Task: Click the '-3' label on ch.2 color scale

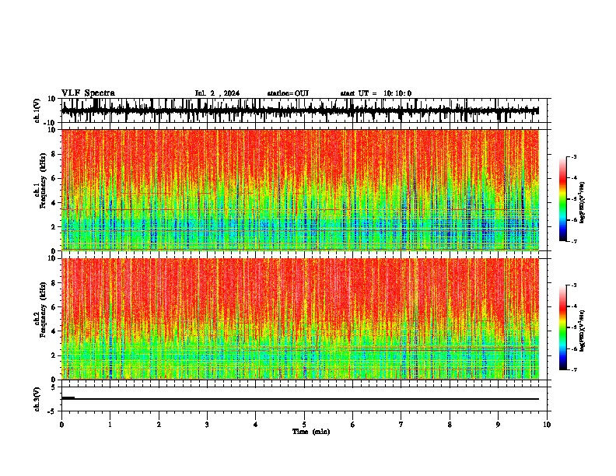Action: [574, 285]
